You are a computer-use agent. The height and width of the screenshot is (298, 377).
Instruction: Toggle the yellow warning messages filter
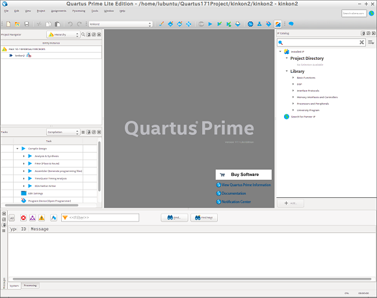pyautogui.click(x=42, y=217)
